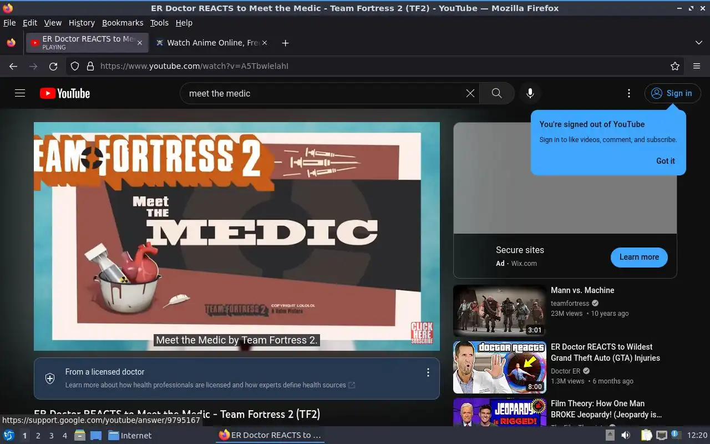
Task: Click the Secure sites ad title
Action: pos(520,250)
